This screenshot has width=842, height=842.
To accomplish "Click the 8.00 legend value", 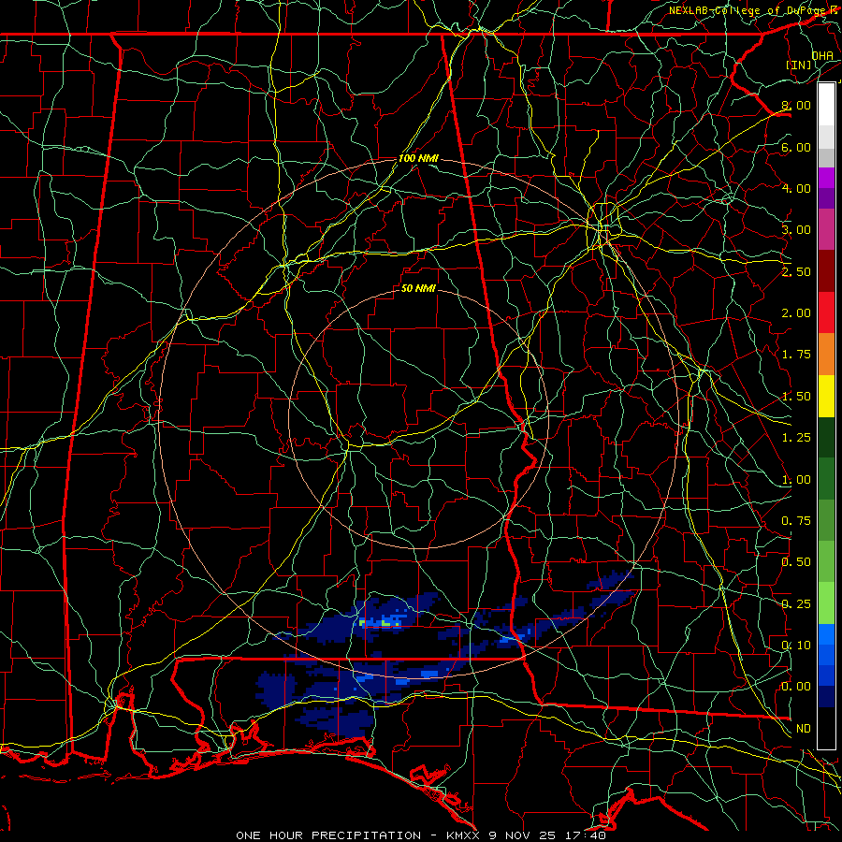I will (796, 105).
